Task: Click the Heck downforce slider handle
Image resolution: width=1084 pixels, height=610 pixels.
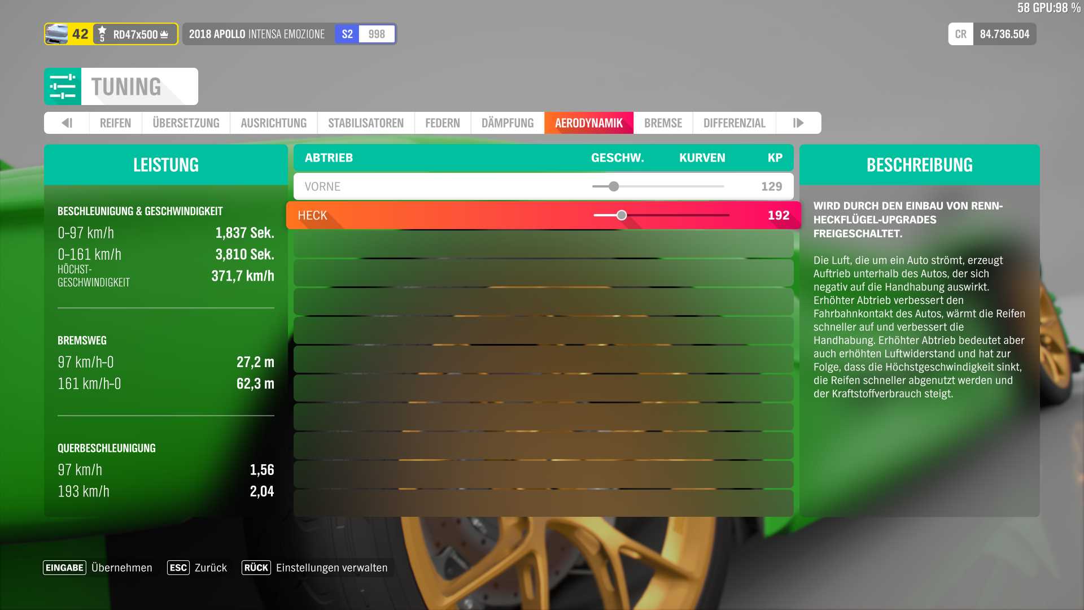Action: click(x=622, y=215)
